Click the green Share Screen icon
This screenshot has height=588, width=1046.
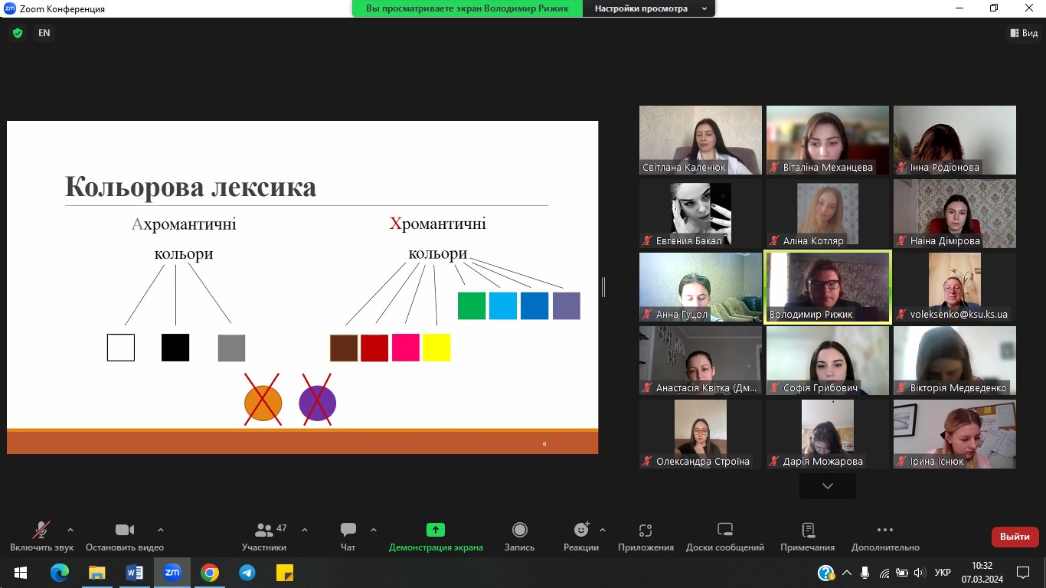coord(436,530)
